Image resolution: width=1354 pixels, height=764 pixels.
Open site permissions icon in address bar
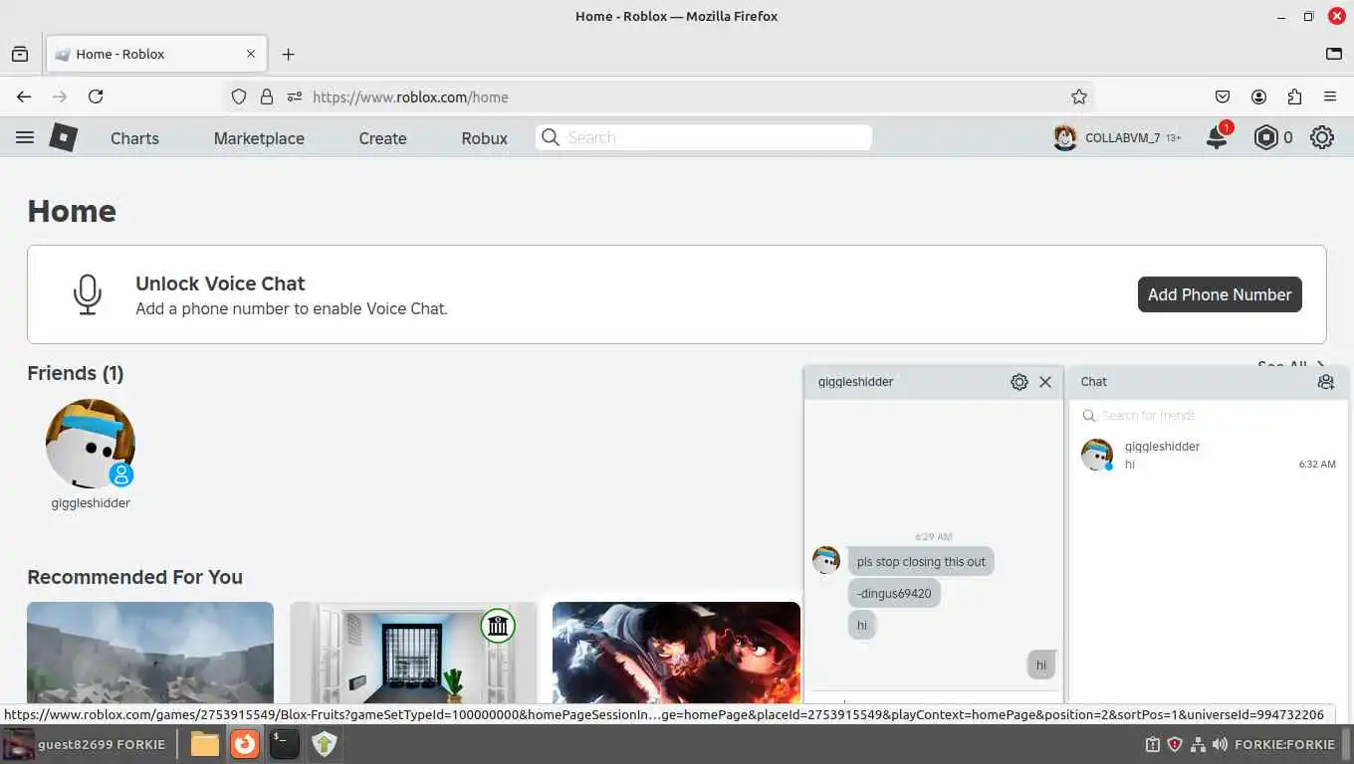coord(295,96)
